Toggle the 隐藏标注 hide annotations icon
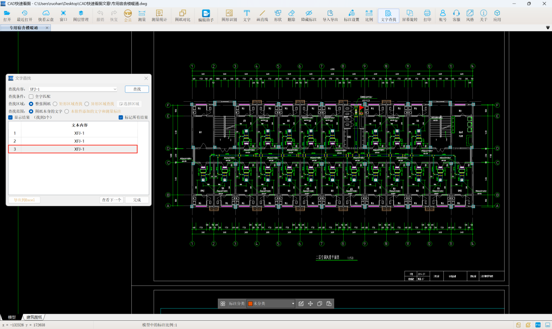Screen dimensions: 552x329 [x=308, y=16]
